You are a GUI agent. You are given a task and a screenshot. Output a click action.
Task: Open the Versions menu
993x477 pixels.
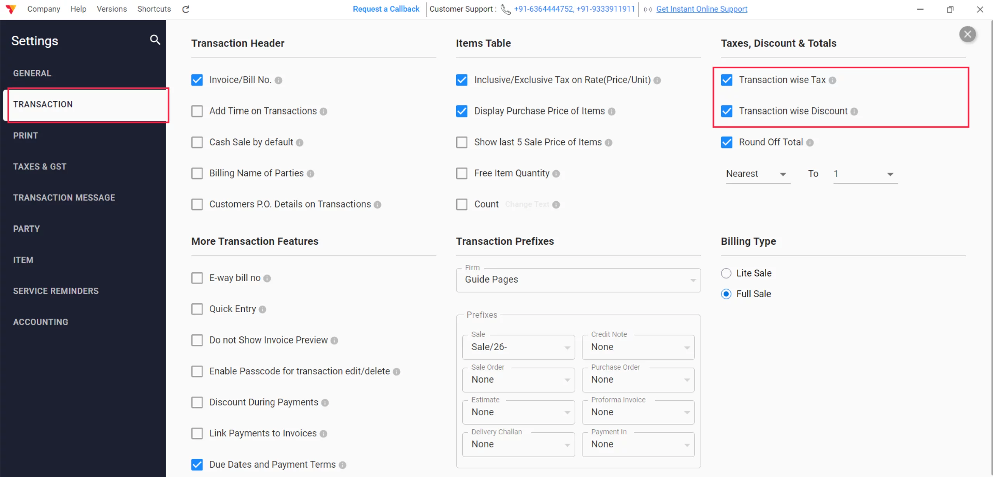pos(112,9)
